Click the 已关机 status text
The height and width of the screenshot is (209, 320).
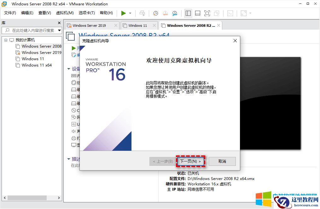coord(193,173)
